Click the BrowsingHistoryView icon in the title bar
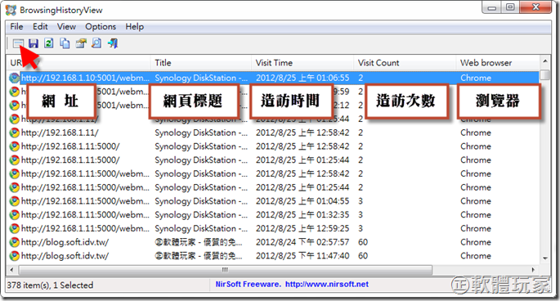This screenshot has height=301, width=560. click(11, 10)
